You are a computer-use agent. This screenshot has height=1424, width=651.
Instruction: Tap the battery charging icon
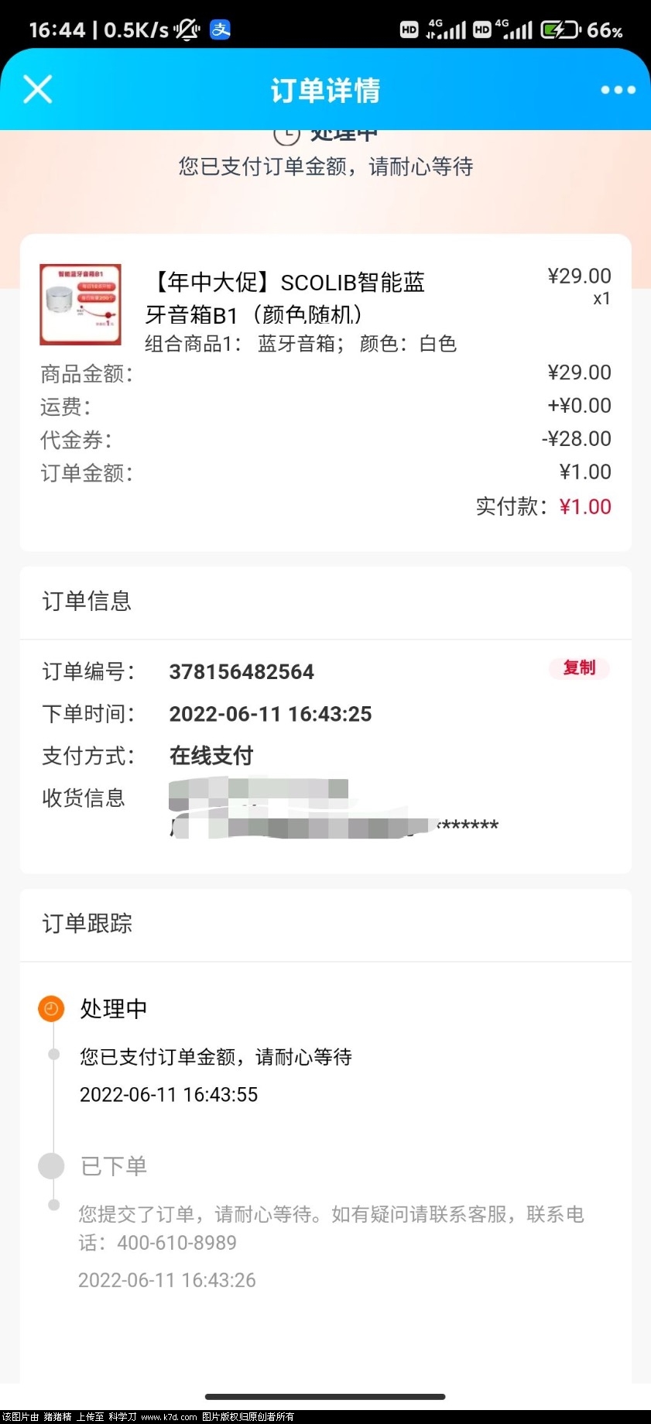(x=560, y=30)
